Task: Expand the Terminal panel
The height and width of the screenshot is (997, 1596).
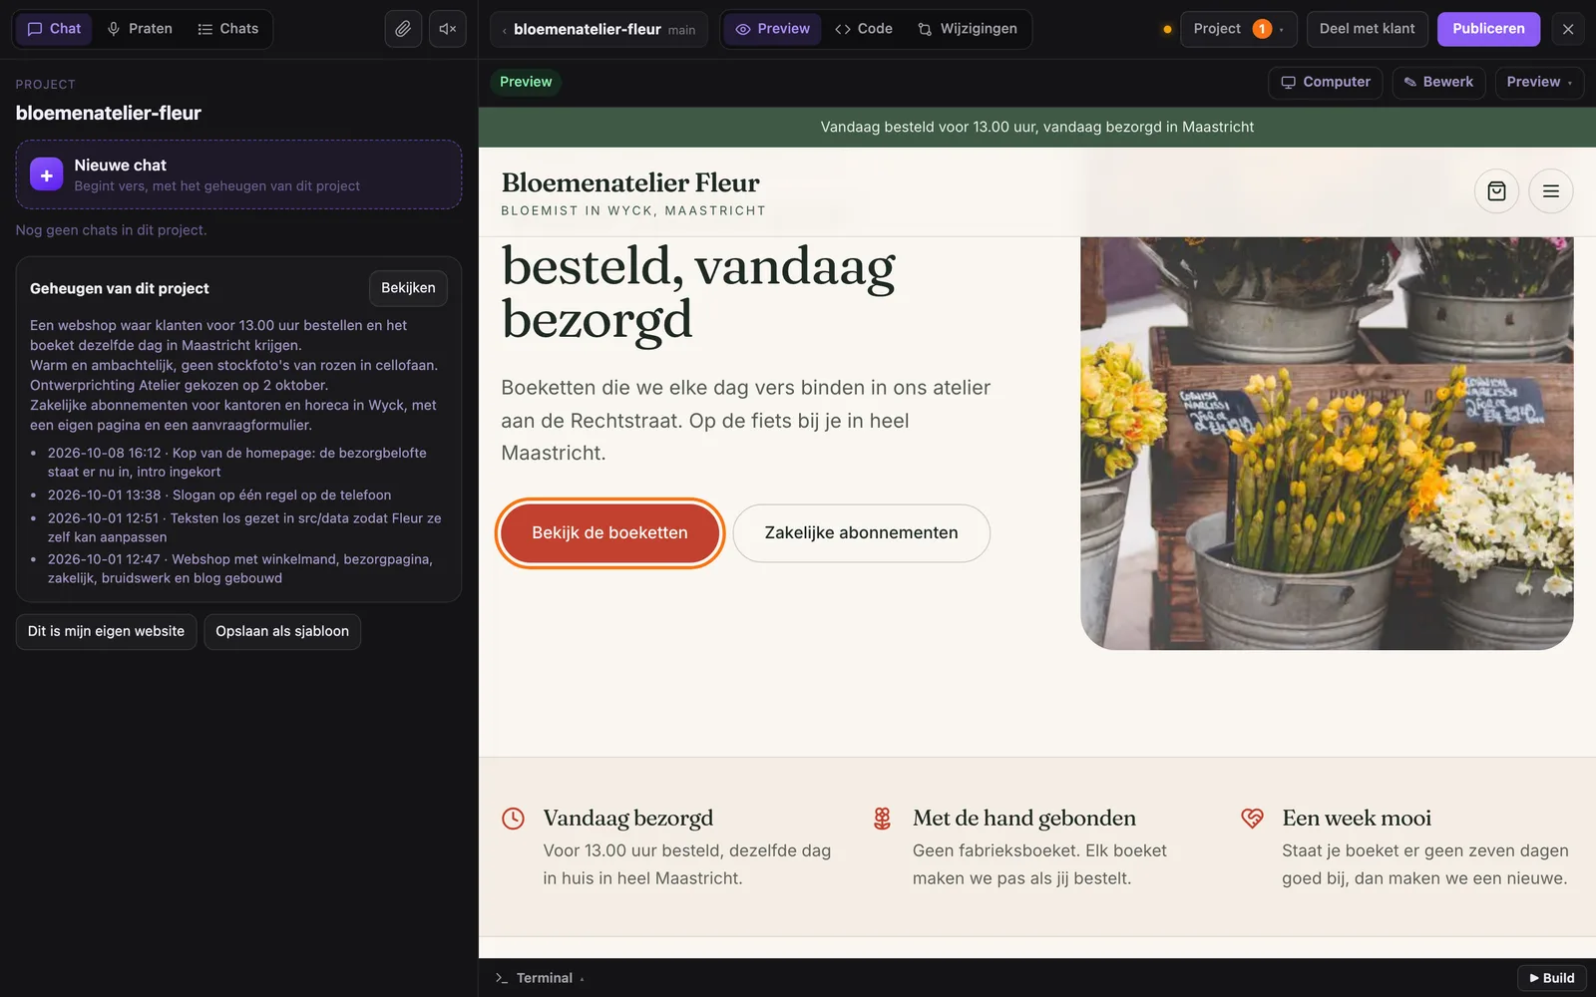Action: point(540,978)
